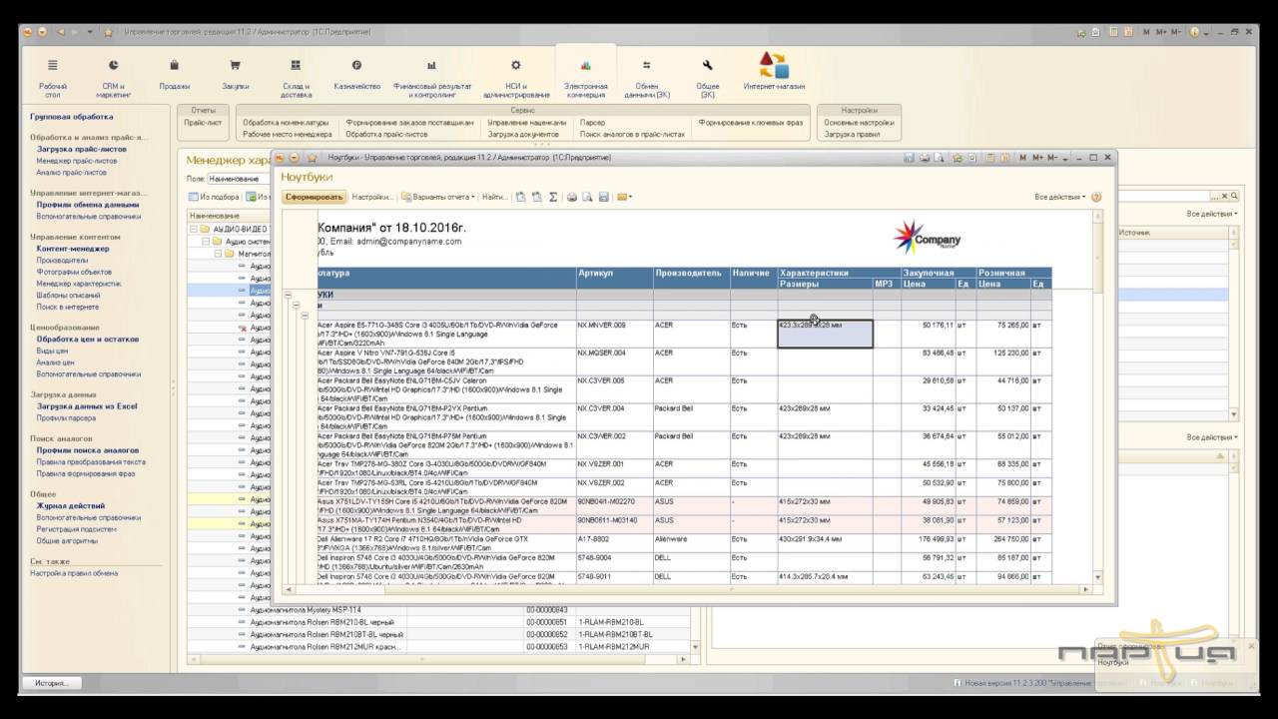Select the A17-8802 article cell

[x=614, y=543]
